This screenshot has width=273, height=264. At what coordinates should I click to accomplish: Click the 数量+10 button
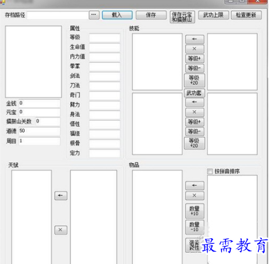pos(194,211)
